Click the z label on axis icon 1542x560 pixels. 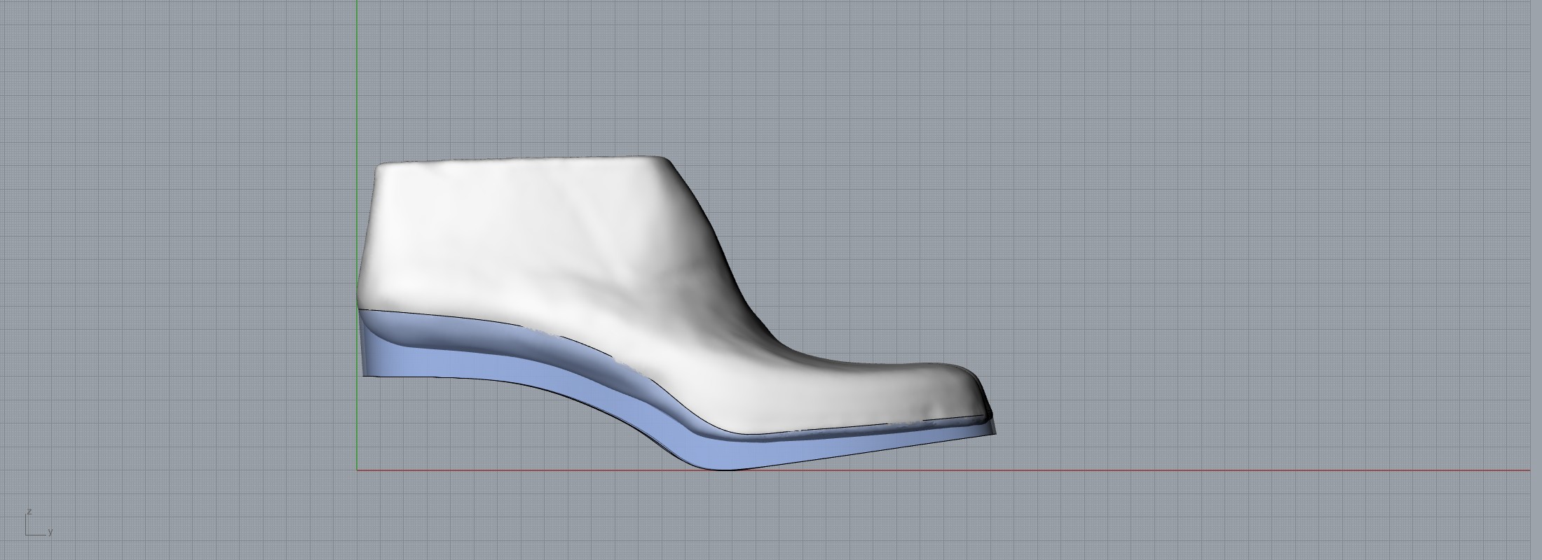pos(29,512)
